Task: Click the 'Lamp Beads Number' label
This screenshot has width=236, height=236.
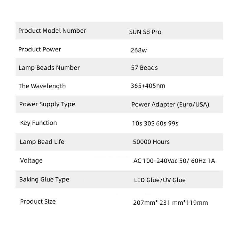Action: pyautogui.click(x=49, y=68)
